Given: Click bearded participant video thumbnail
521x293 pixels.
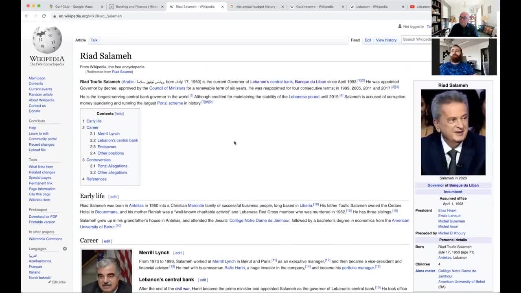Looking at the screenshot, I should (464, 57).
